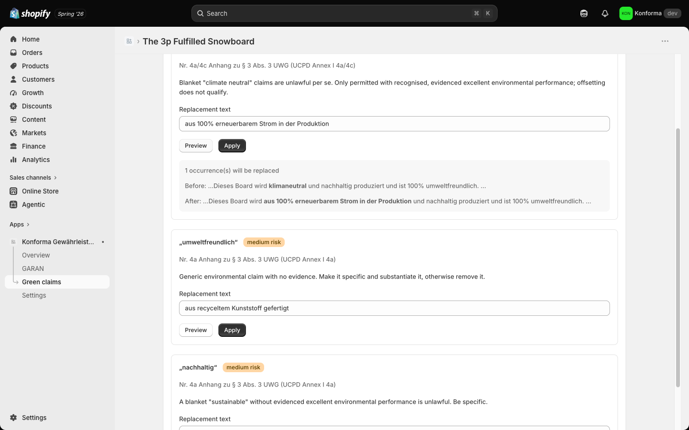Image resolution: width=689 pixels, height=430 pixels.
Task: Preview the klimaneutral replacement
Action: click(196, 146)
